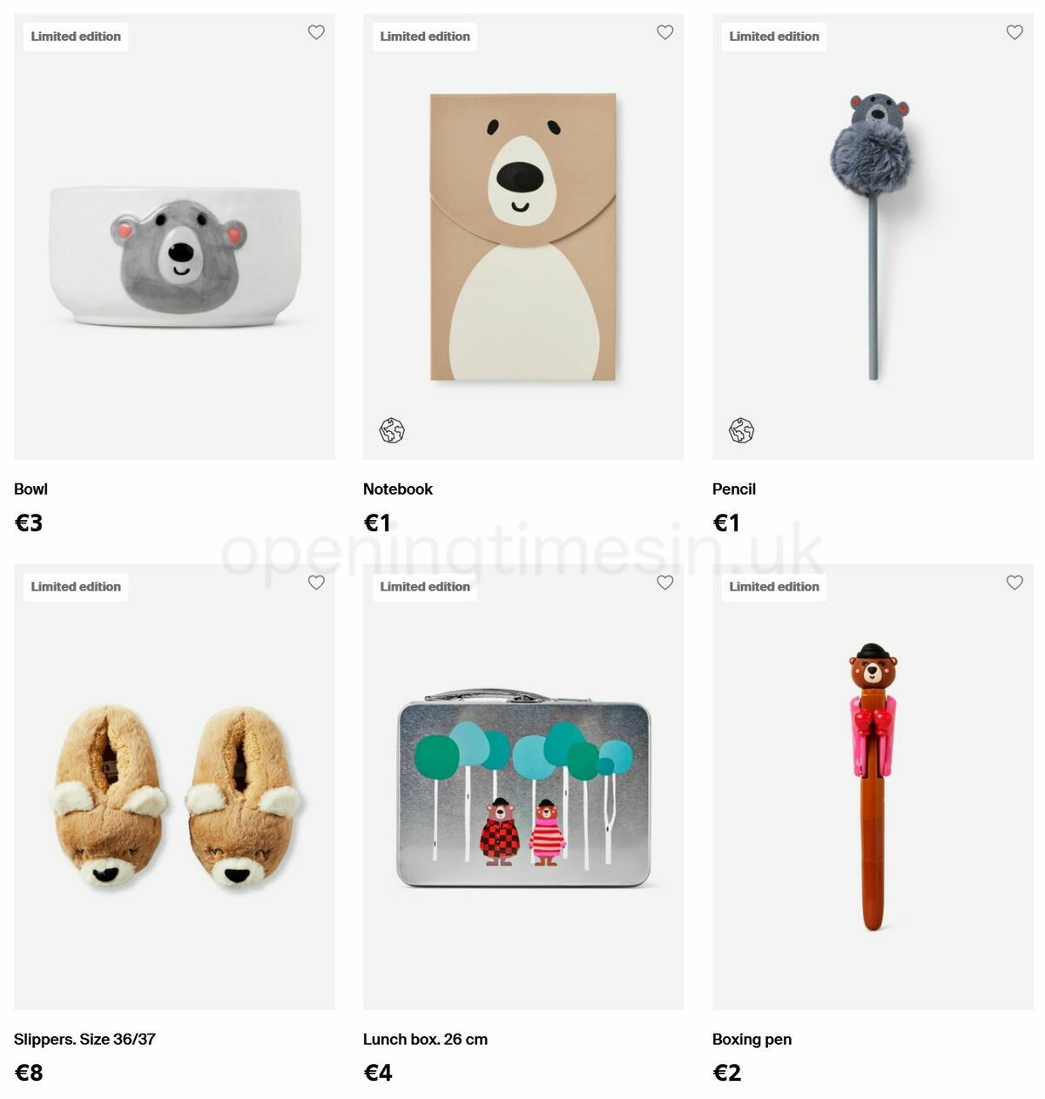
Task: Toggle the heart on the Pencil card
Action: [1015, 32]
